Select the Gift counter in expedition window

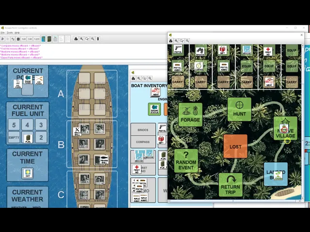[x=223, y=50]
